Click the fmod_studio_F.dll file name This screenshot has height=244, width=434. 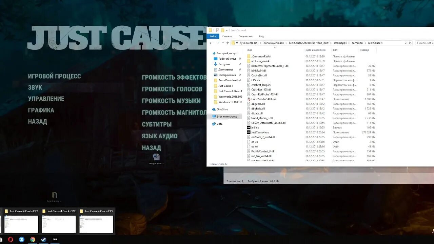(262, 118)
